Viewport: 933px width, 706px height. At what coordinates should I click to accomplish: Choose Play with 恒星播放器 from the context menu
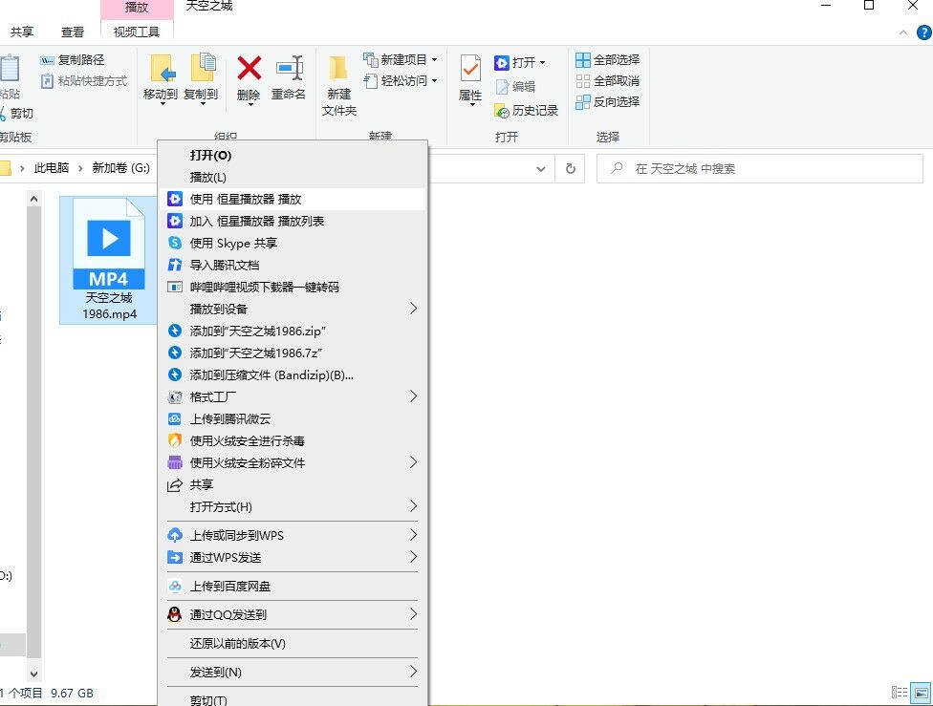pyautogui.click(x=246, y=199)
